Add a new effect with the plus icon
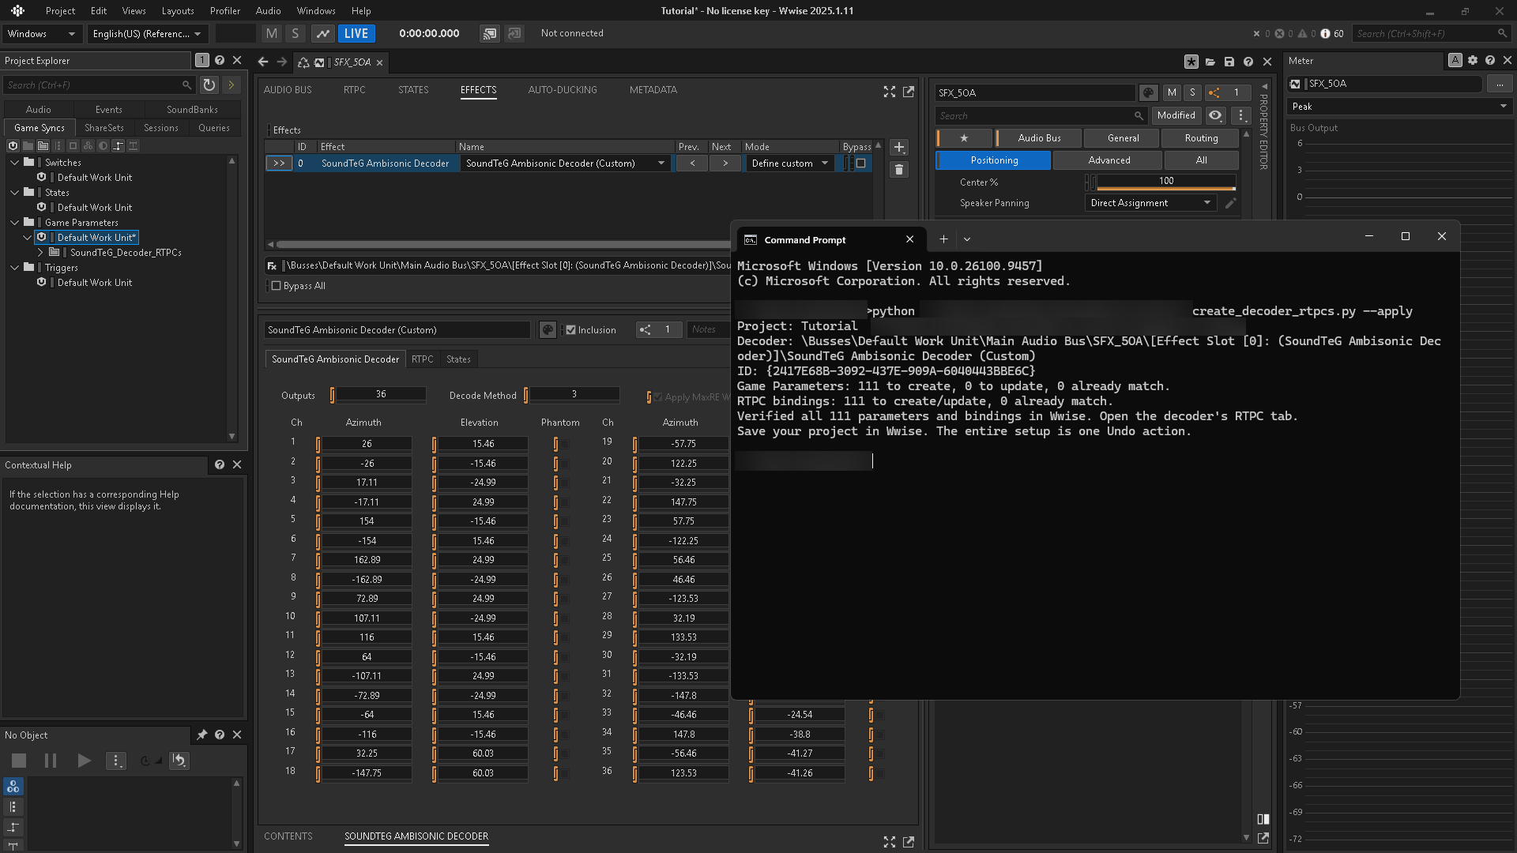 click(899, 148)
